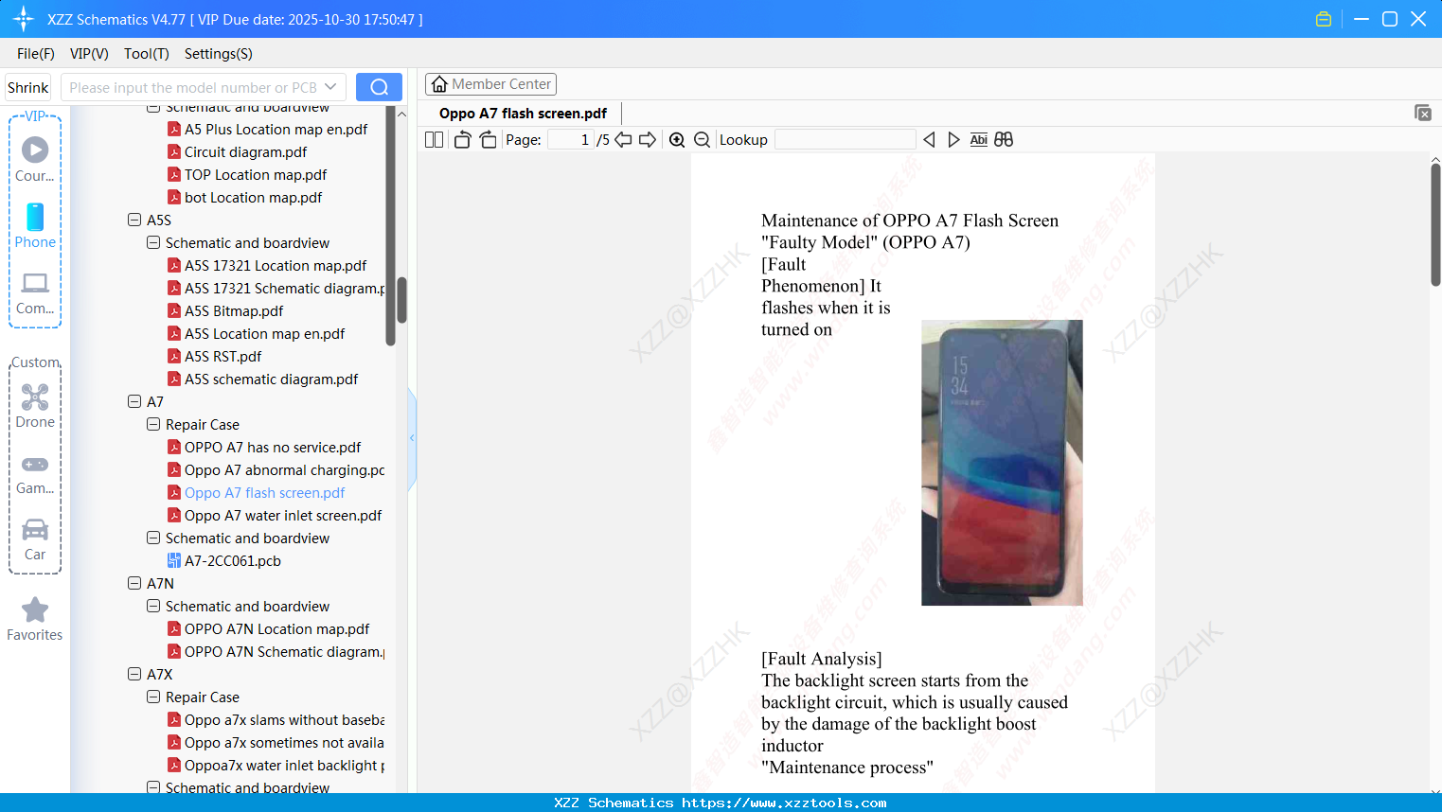The height and width of the screenshot is (812, 1442).
Task: Open the Settings(S) menu
Action: [219, 54]
